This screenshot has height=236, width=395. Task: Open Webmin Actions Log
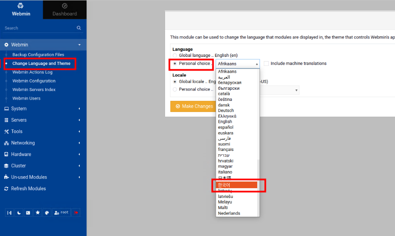(32, 72)
